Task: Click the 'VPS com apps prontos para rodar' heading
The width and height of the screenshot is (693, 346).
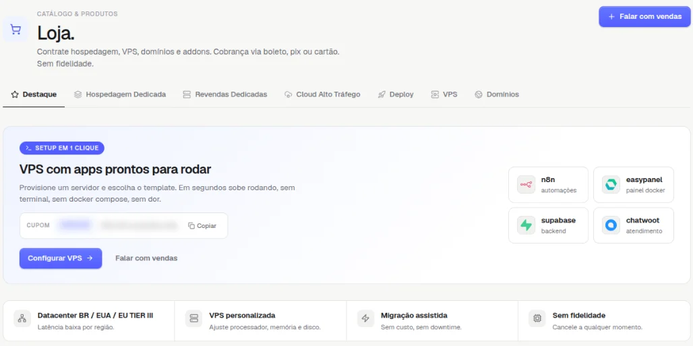Action: [x=115, y=169]
